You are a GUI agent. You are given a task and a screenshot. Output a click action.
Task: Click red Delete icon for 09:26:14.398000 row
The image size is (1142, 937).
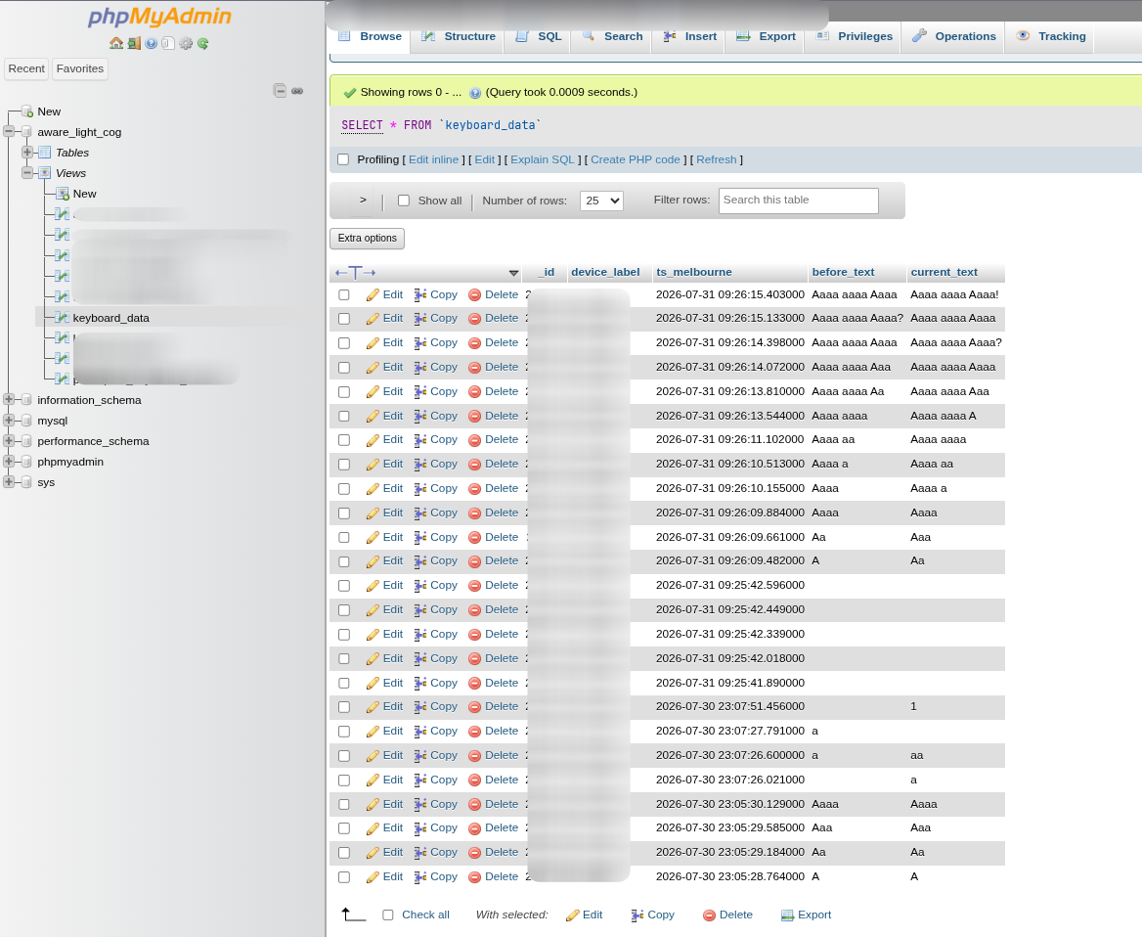point(474,342)
